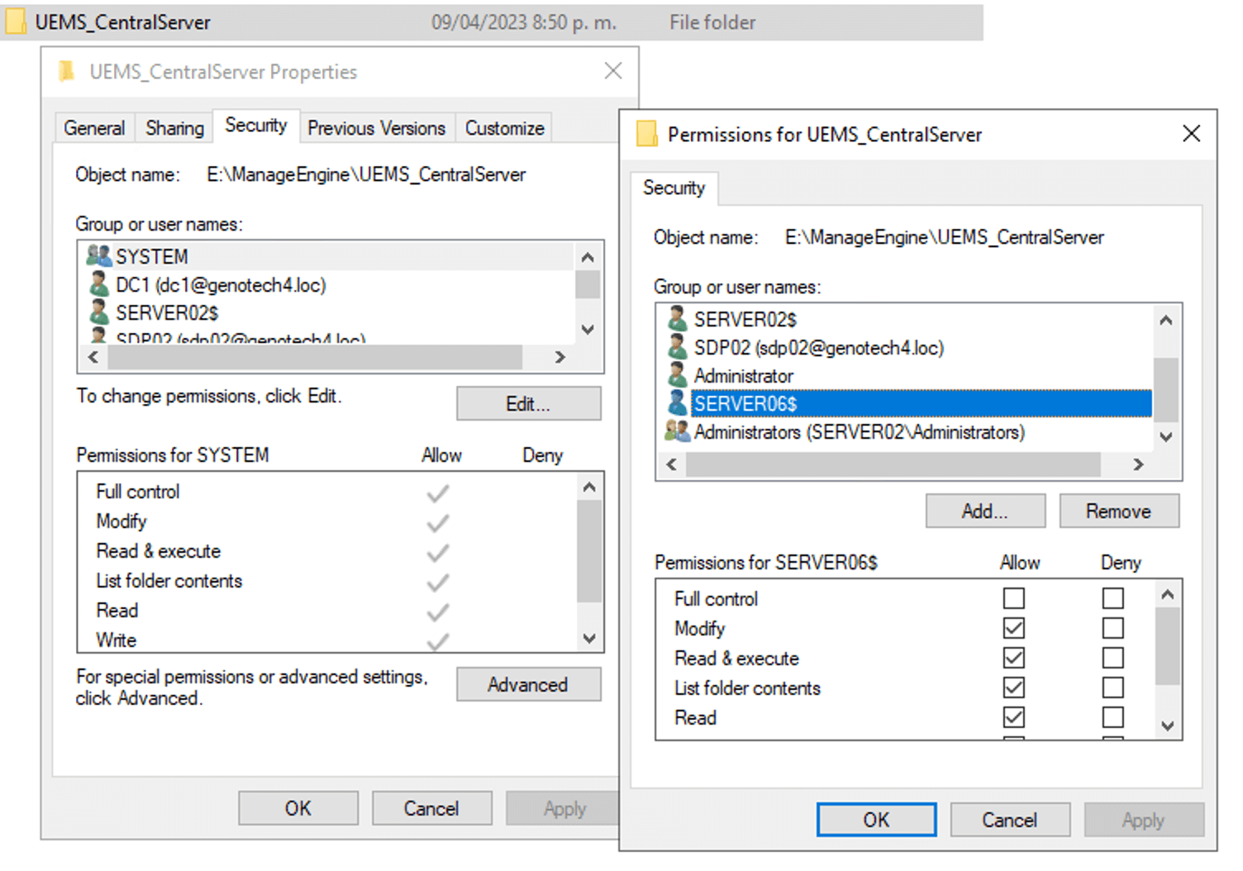1243x871 pixels.
Task: Select the SYSTEM group icon in Properties
Action: click(99, 256)
